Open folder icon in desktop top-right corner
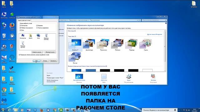Image resolution: width=200 pixels, height=112 pixels. click(x=194, y=4)
